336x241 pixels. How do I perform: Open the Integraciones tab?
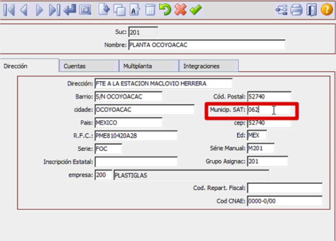point(209,66)
